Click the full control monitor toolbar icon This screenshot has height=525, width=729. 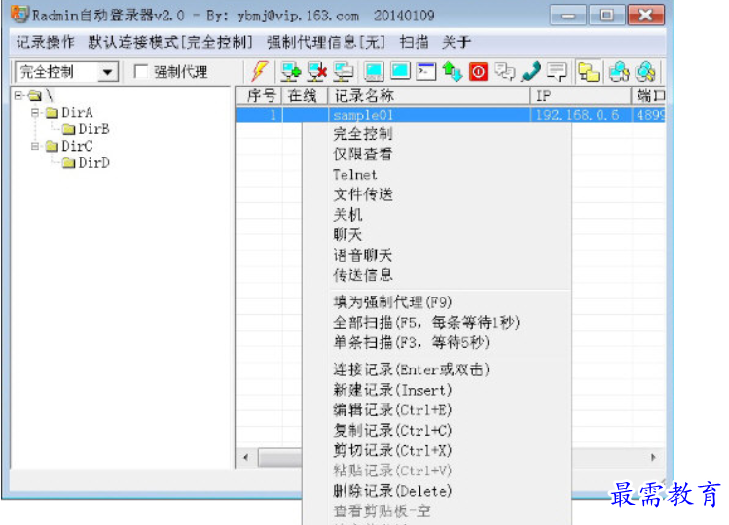pyautogui.click(x=375, y=72)
